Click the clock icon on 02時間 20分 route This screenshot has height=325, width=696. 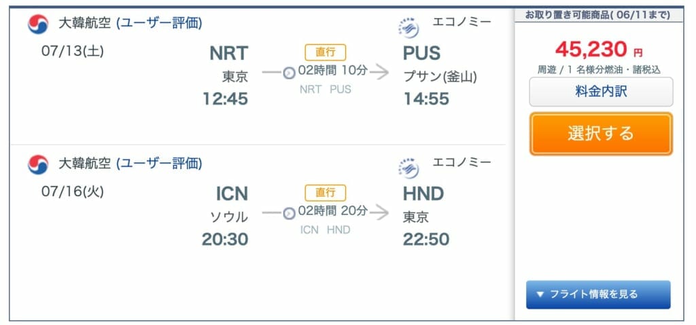(x=289, y=214)
